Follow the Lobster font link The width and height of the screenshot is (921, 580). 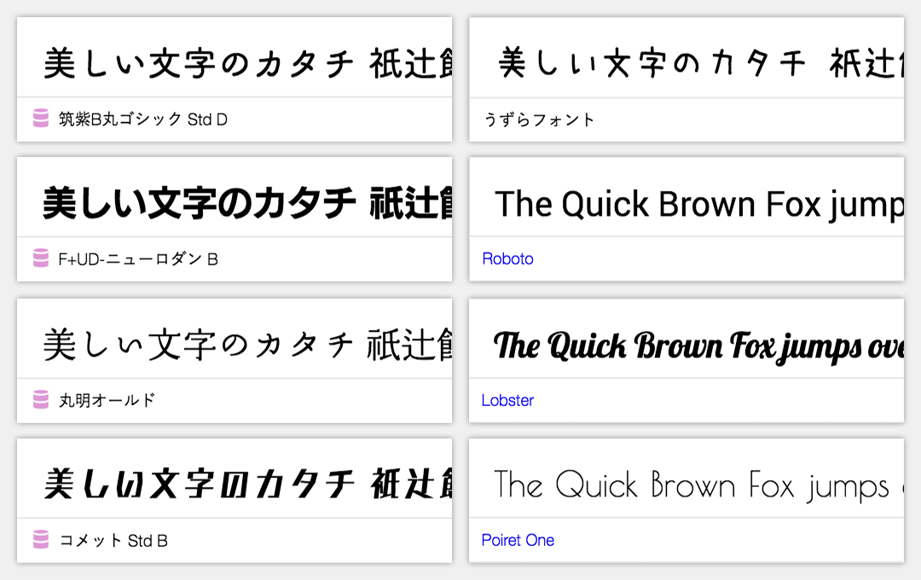pos(507,400)
